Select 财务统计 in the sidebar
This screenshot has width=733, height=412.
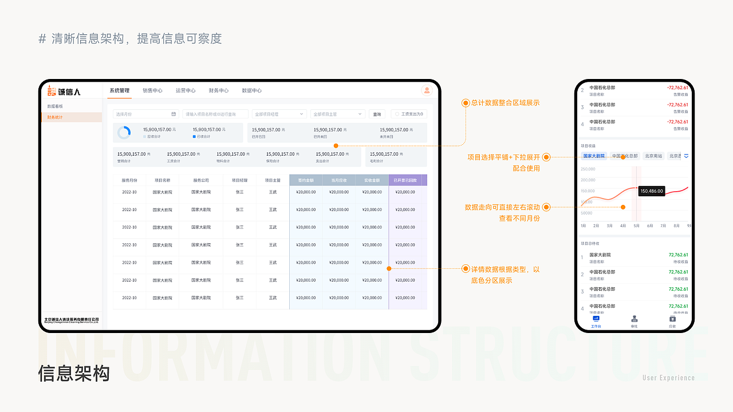[72, 117]
